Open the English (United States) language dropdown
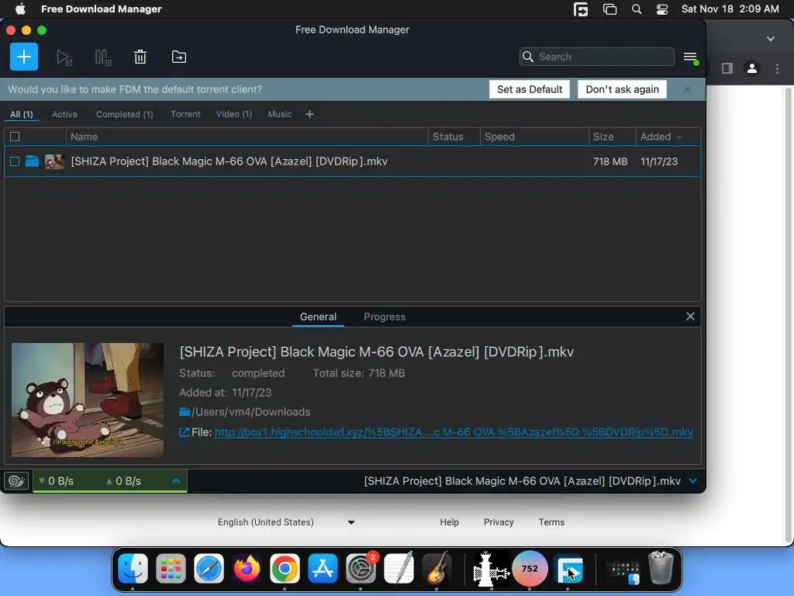 tap(286, 522)
